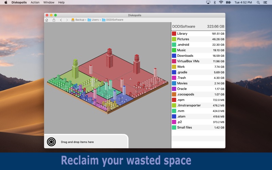Click the 46.26 GB size value
Image resolution: width=272 pixels, height=170 pixels.
coord(218,39)
